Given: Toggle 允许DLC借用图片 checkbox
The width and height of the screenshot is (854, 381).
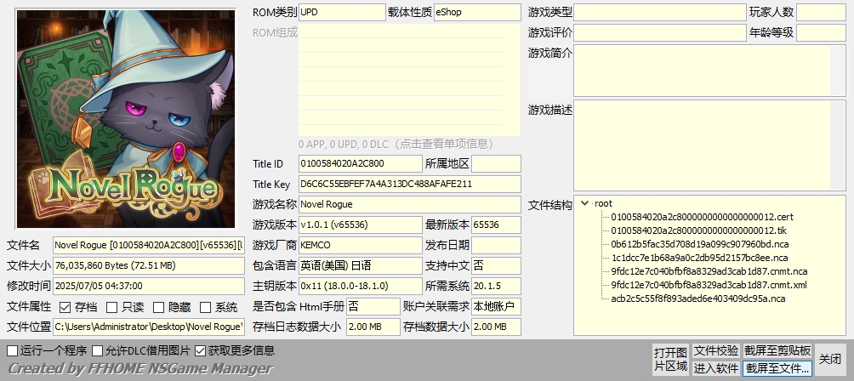Looking at the screenshot, I should tap(98, 350).
